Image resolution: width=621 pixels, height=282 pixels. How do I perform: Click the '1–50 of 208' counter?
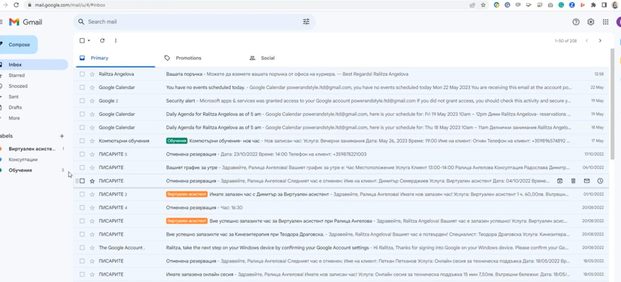(x=565, y=41)
